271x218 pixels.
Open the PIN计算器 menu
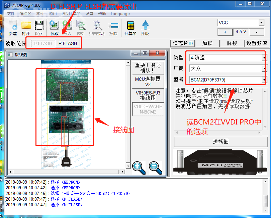(71, 14)
